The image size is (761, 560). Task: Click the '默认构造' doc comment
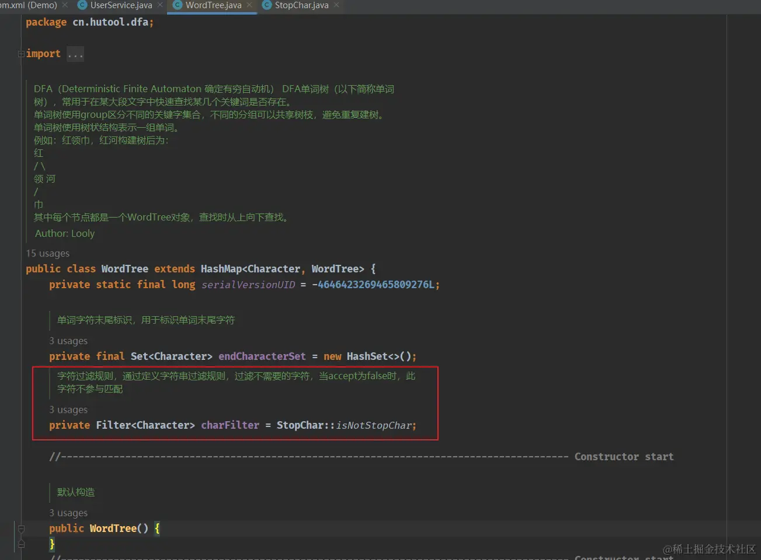pyautogui.click(x=76, y=492)
